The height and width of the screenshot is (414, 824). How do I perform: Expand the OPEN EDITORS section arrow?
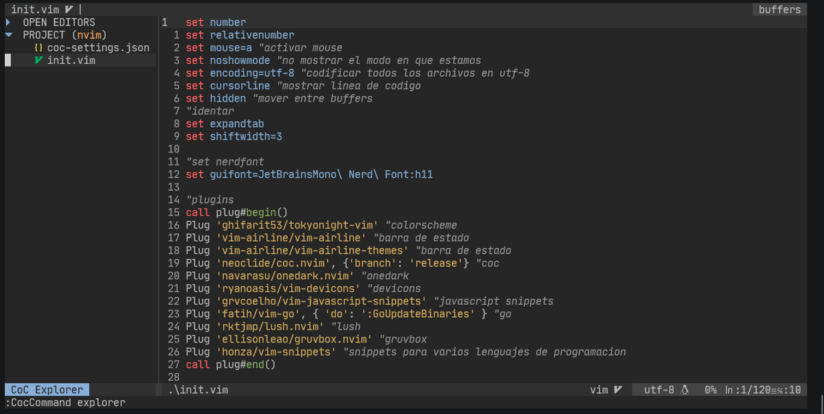click(x=8, y=23)
